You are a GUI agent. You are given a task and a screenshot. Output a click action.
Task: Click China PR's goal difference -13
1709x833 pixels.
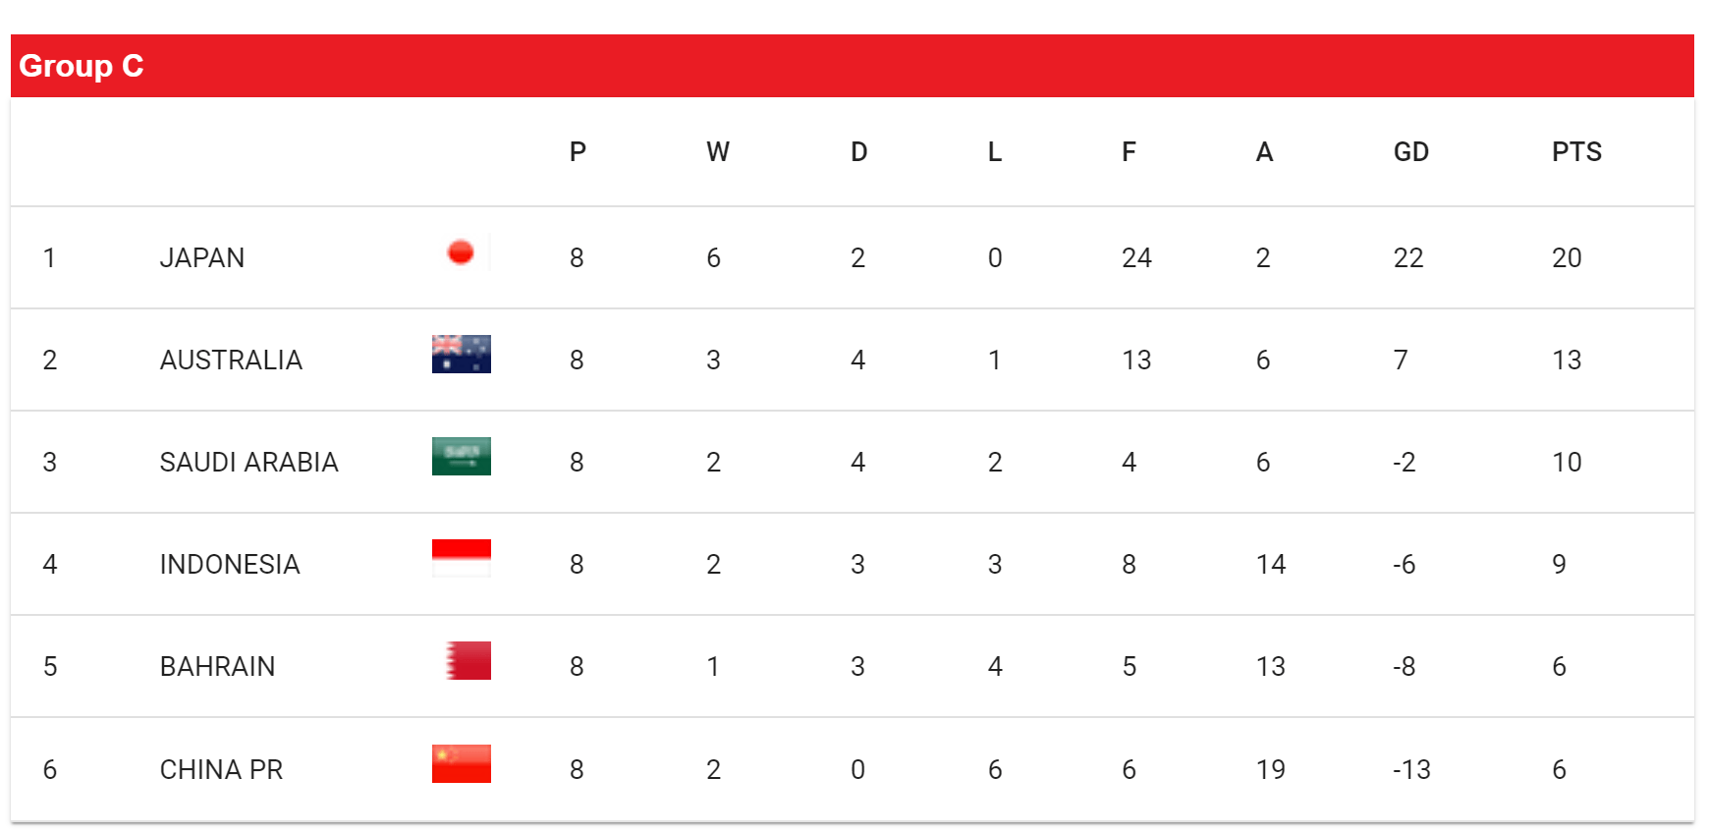[1411, 770]
